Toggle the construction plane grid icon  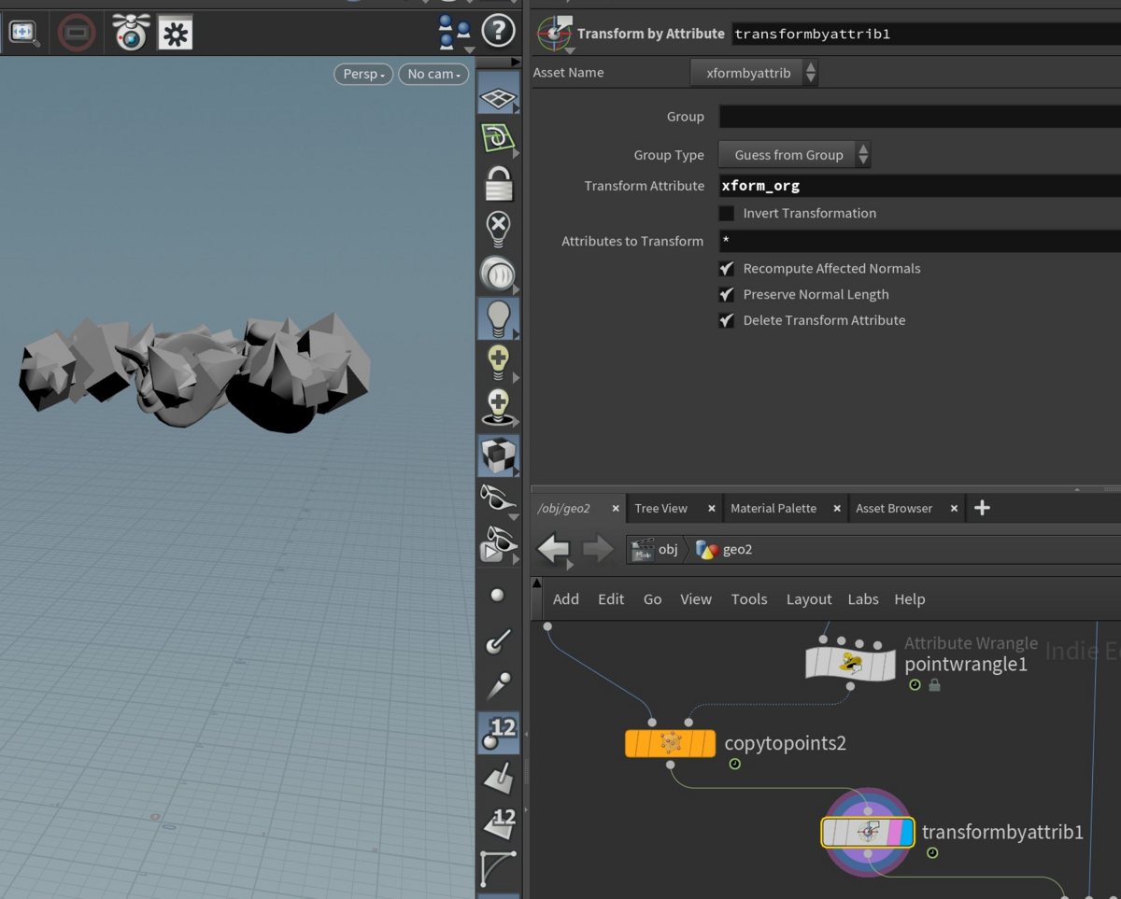[x=498, y=96]
